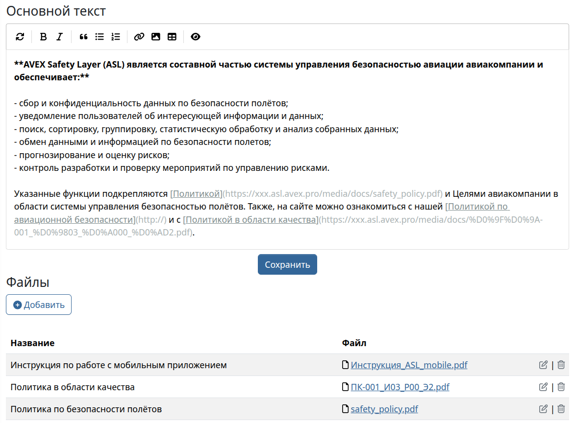
Task: Delete the mobile app instruction file row
Action: click(561, 365)
